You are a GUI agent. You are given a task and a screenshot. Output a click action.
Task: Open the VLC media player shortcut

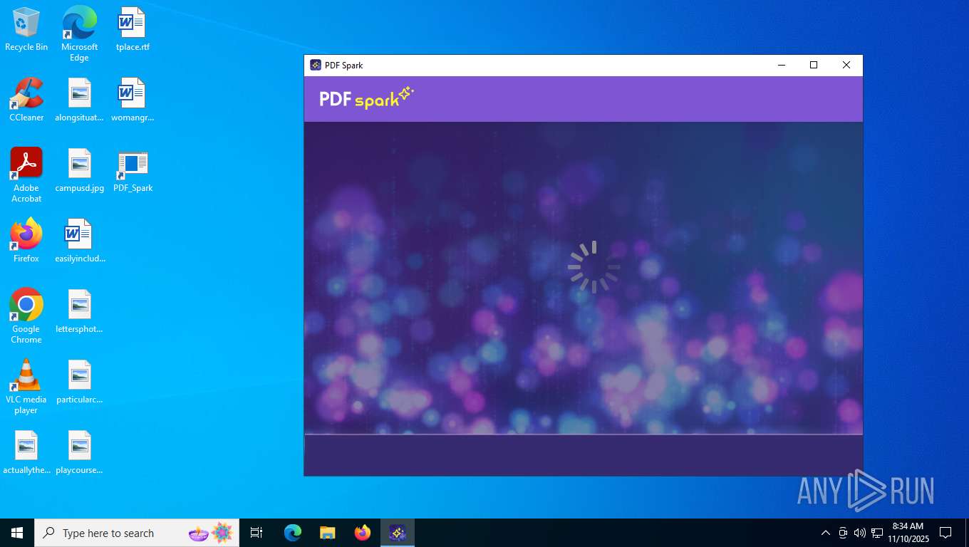26,387
